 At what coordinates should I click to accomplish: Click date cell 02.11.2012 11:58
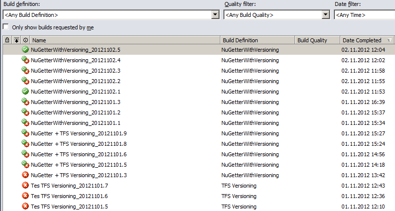click(363, 71)
